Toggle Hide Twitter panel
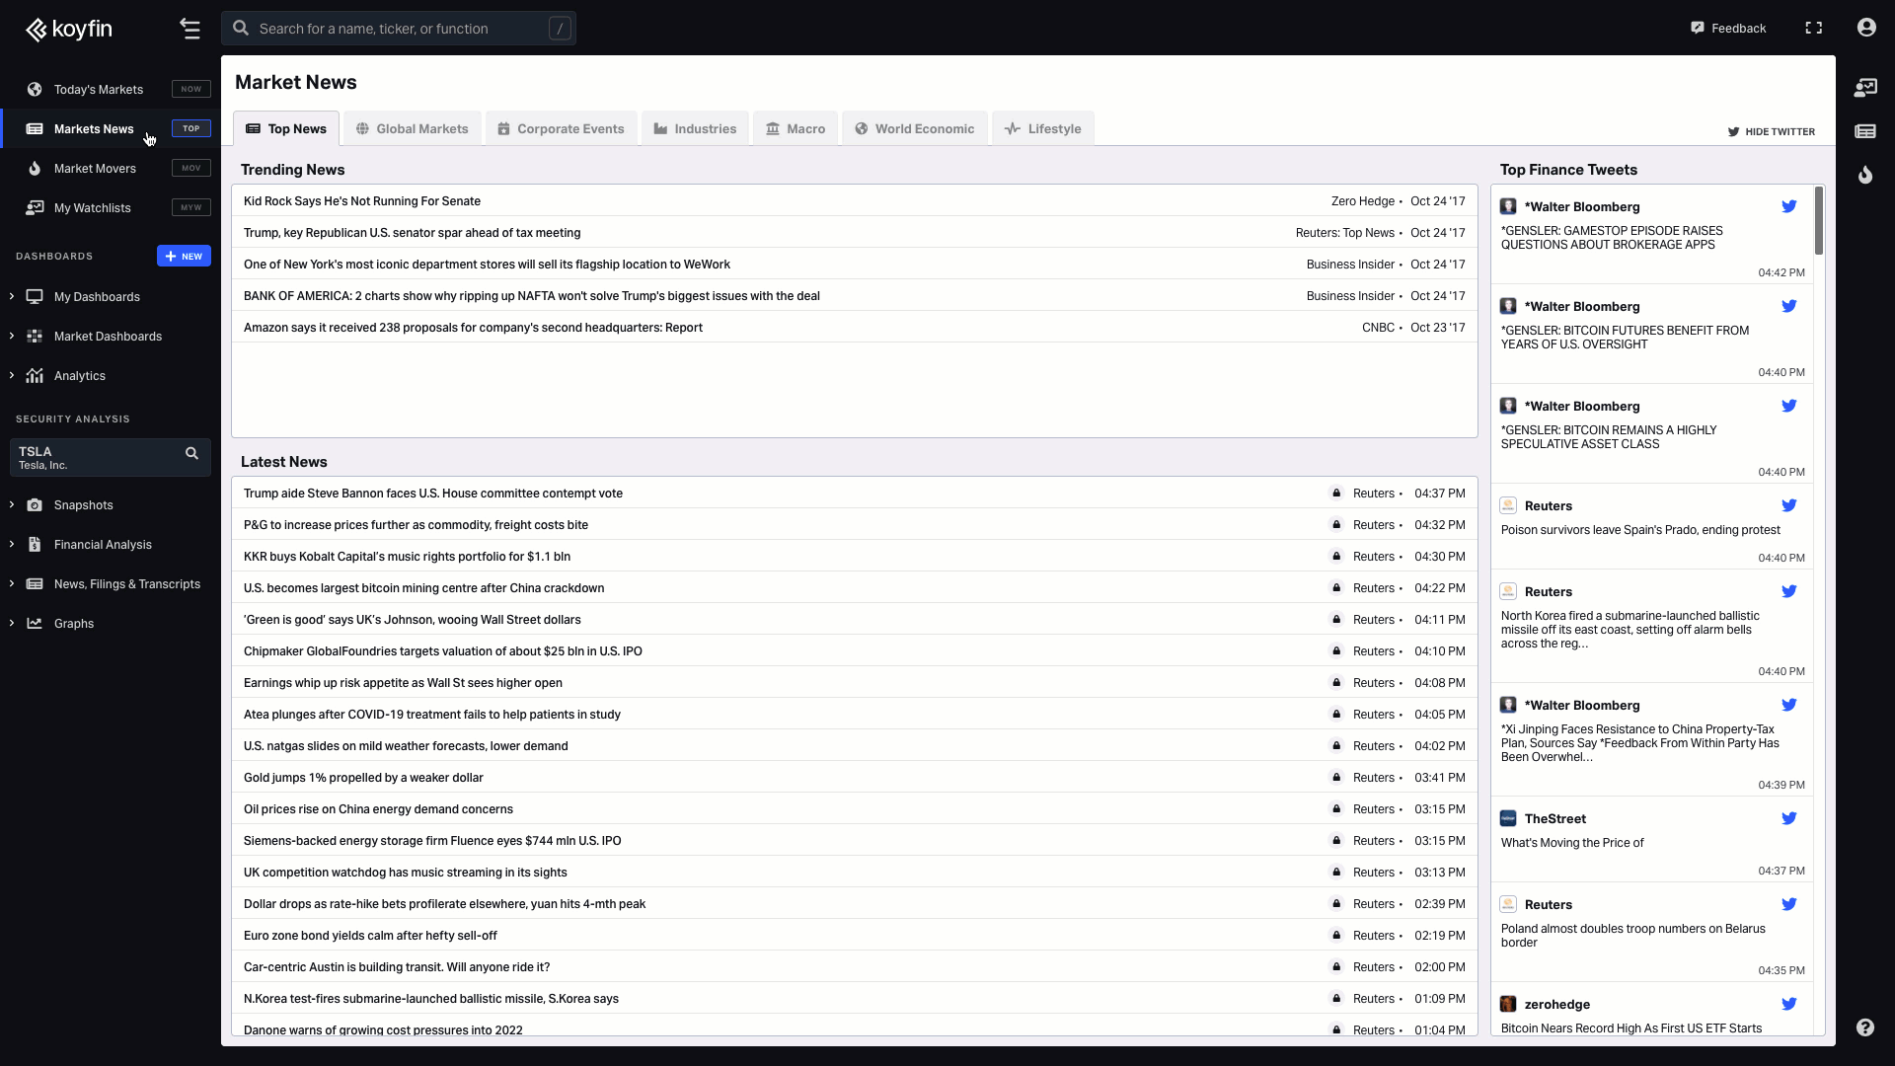Image resolution: width=1895 pixels, height=1066 pixels. point(1771,131)
